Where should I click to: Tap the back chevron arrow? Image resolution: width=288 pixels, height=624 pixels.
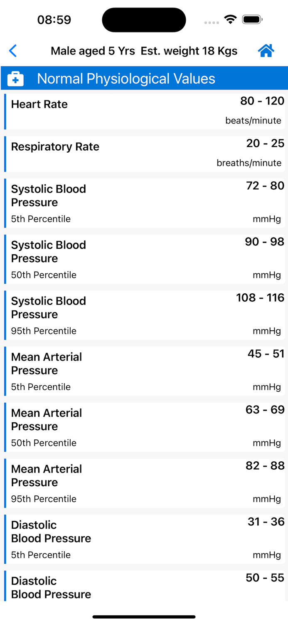(13, 50)
